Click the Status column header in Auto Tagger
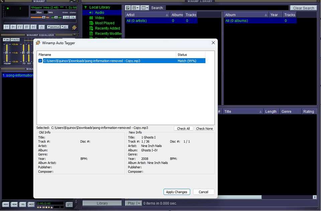Image resolution: width=321 pixels, height=211 pixels. point(190,55)
